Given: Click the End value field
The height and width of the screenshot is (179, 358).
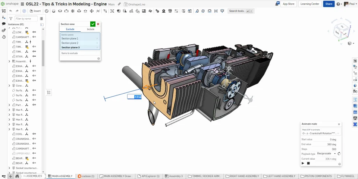Looking at the screenshot, I should tap(326, 144).
